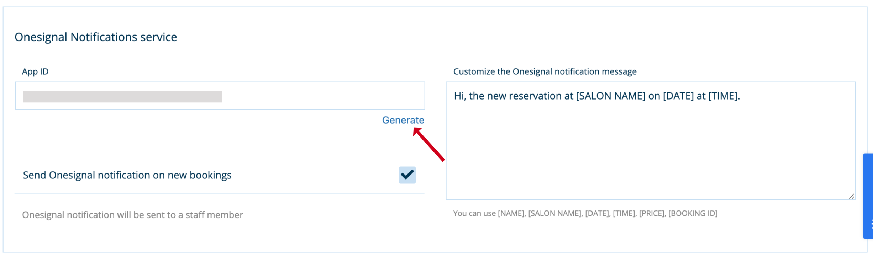The width and height of the screenshot is (873, 257).
Task: Click the 'Customize the Onesignal notification message' label
Action: click(545, 71)
